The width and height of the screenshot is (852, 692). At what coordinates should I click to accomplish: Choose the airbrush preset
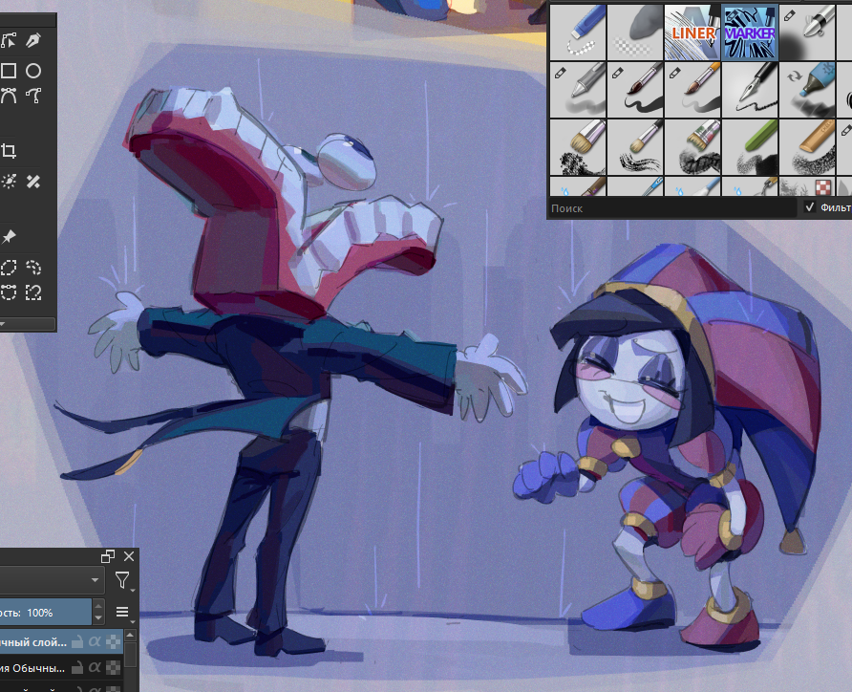807,32
